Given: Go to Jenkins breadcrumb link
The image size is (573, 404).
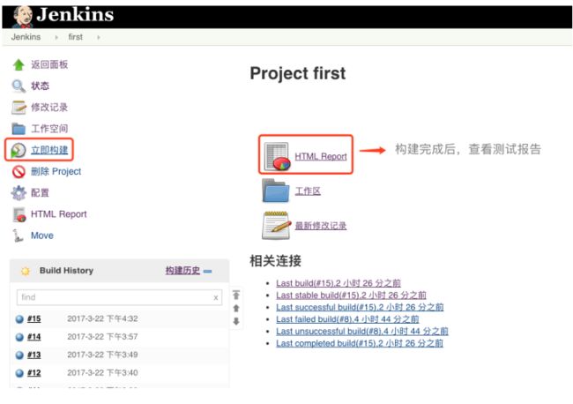Looking at the screenshot, I should (x=26, y=37).
